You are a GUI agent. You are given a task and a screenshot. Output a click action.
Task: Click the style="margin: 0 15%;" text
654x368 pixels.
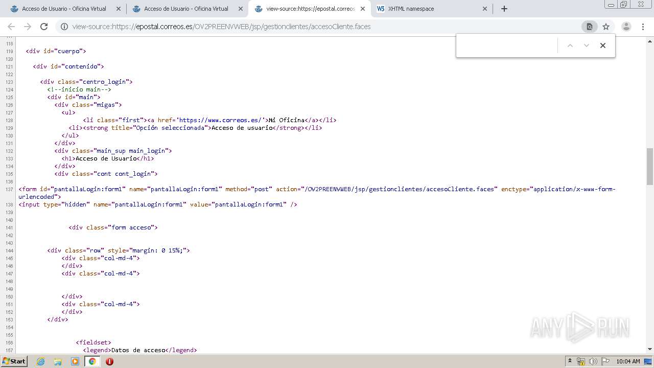(x=147, y=250)
